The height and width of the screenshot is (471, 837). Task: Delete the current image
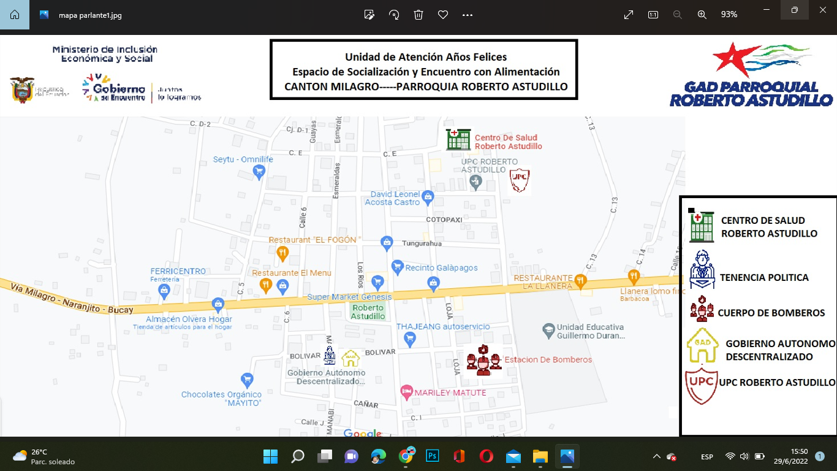tap(418, 15)
